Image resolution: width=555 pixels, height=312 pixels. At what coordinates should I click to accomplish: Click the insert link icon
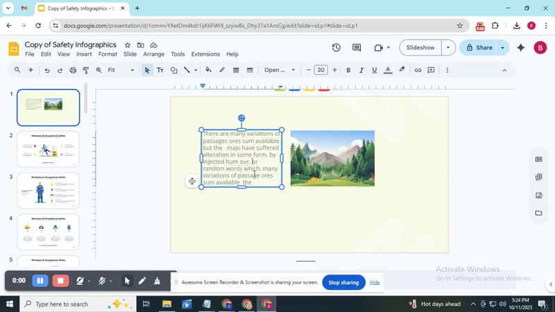tap(418, 70)
